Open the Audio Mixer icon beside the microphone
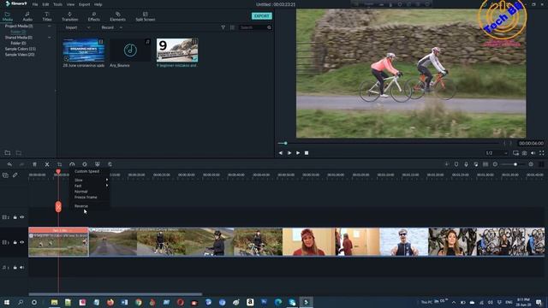This screenshot has width=548, height=308. click(476, 164)
